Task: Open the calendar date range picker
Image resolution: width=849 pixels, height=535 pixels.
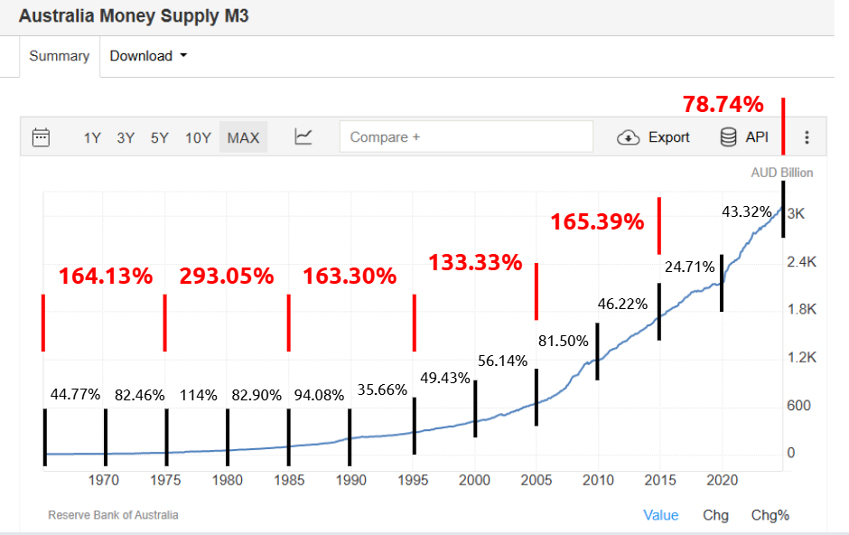Action: click(41, 137)
